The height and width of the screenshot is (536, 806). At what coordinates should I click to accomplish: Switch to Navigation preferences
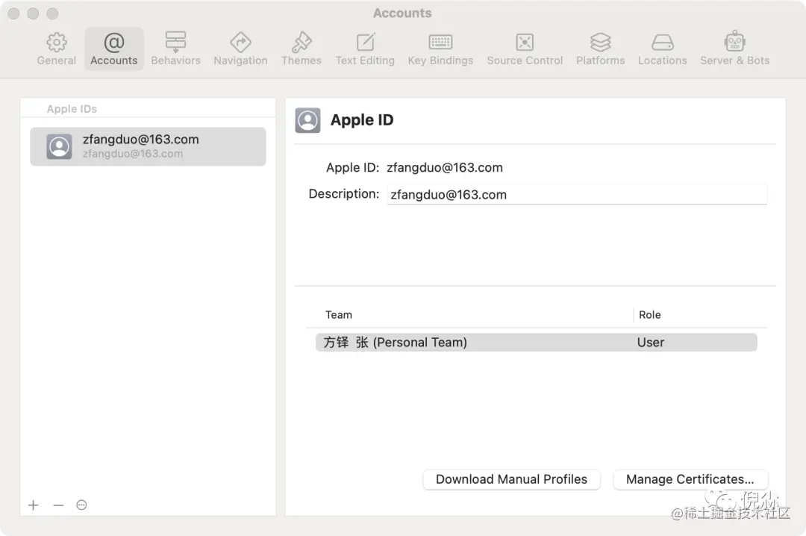click(x=240, y=49)
